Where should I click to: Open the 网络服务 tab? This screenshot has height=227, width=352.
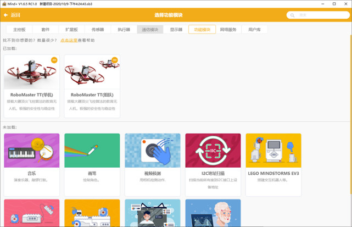click(228, 30)
